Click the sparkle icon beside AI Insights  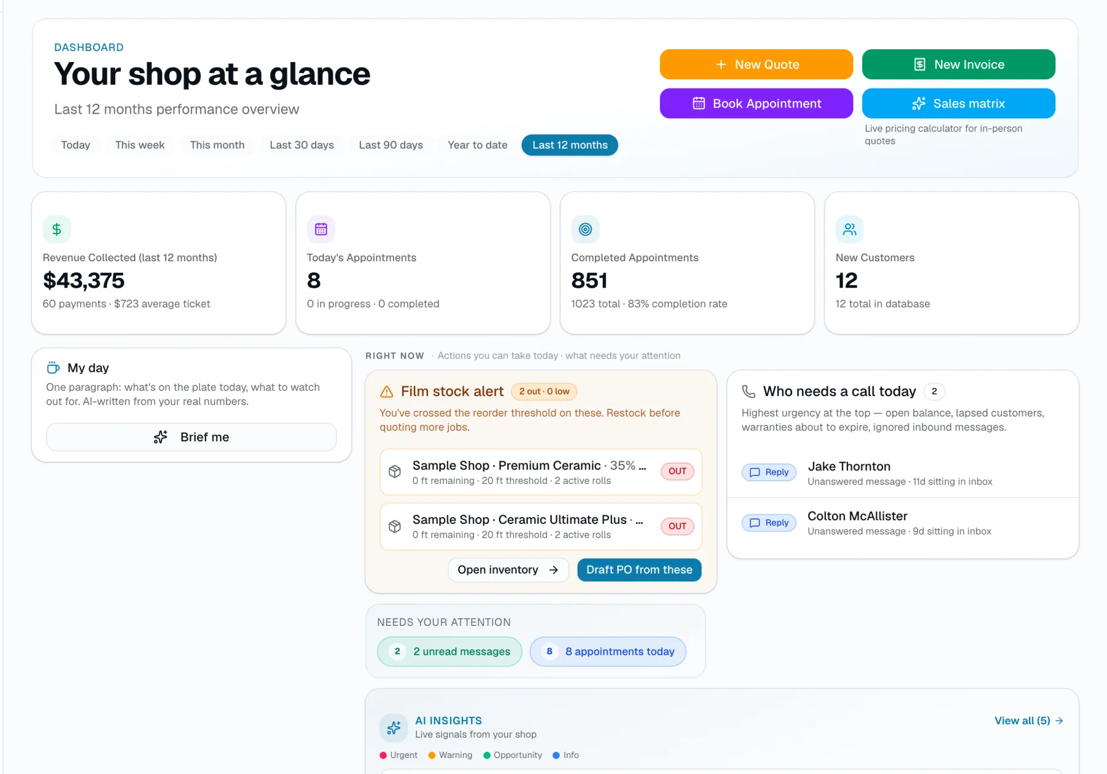click(x=394, y=728)
